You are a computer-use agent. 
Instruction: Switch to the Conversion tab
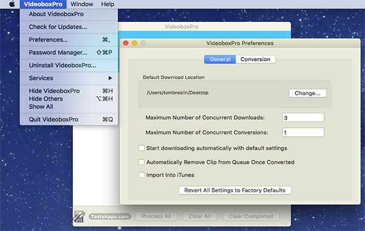tap(255, 60)
